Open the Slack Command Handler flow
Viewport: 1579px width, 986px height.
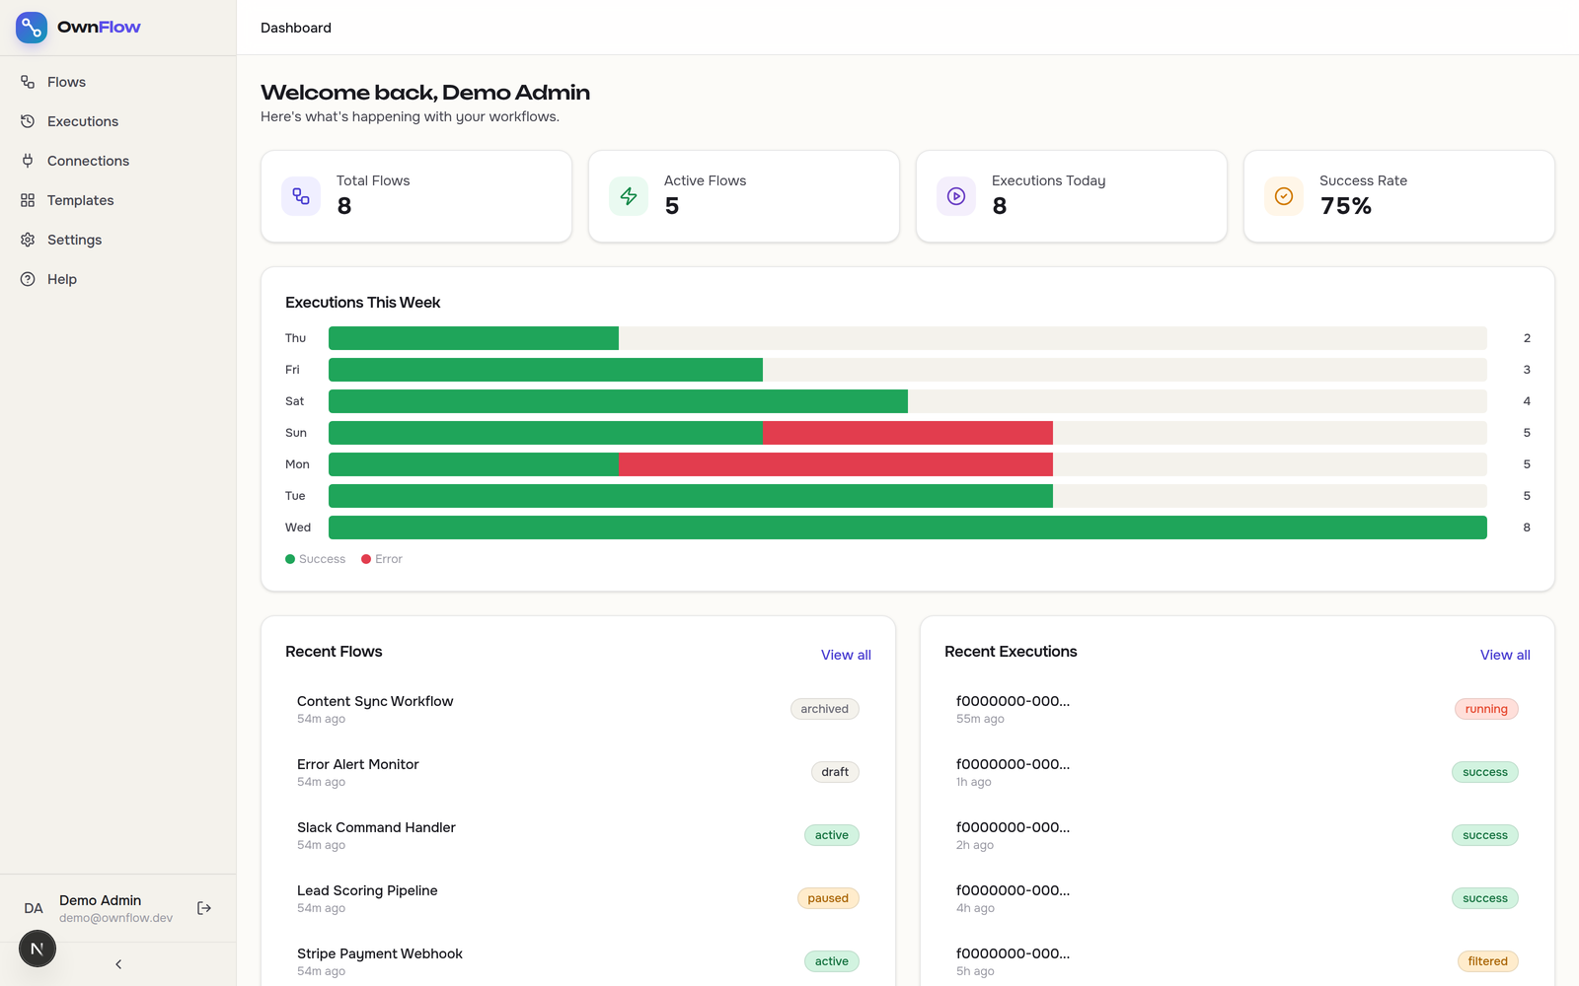pos(578,835)
